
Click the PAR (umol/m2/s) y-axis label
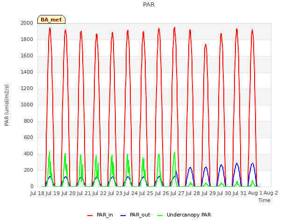(x=7, y=105)
